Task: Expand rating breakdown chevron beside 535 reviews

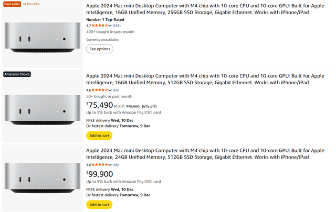Action: coord(110,25)
